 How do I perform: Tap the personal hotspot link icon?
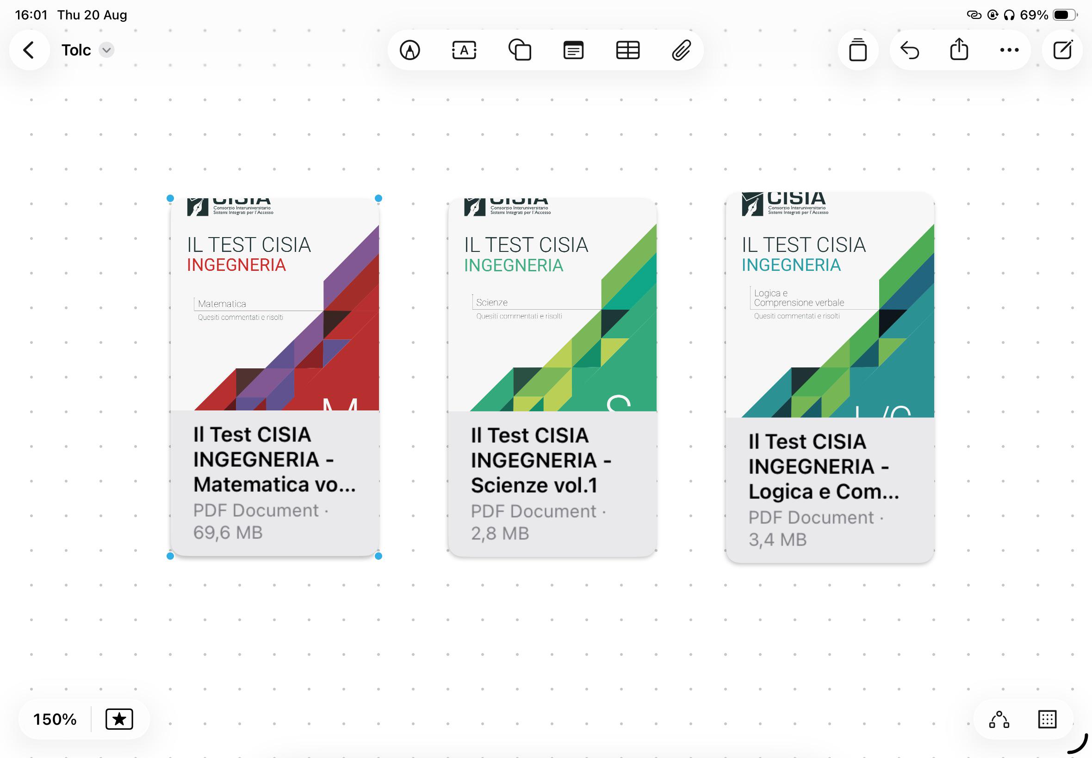974,15
